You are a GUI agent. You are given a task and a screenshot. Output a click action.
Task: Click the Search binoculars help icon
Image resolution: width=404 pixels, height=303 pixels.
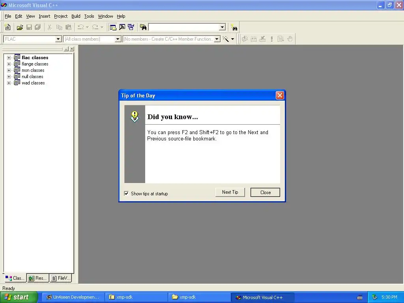coord(234,27)
